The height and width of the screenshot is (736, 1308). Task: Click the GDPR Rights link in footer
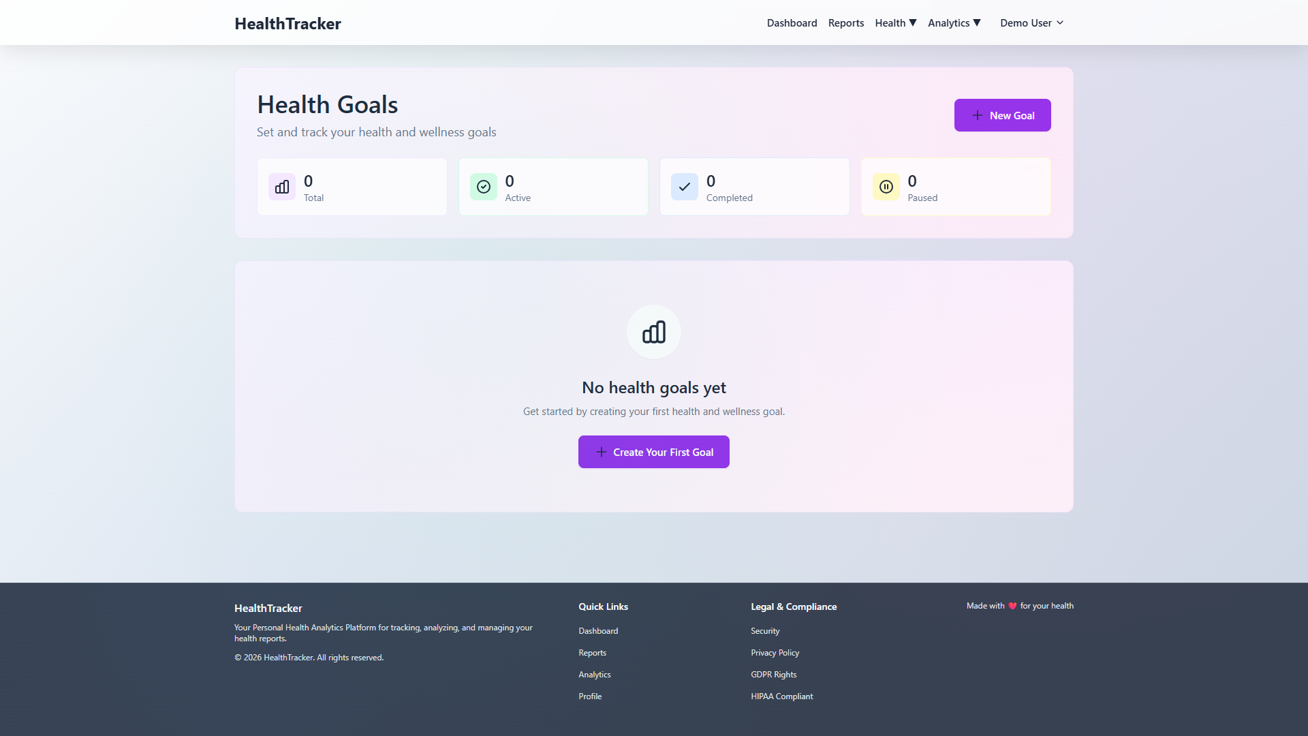[x=773, y=674]
